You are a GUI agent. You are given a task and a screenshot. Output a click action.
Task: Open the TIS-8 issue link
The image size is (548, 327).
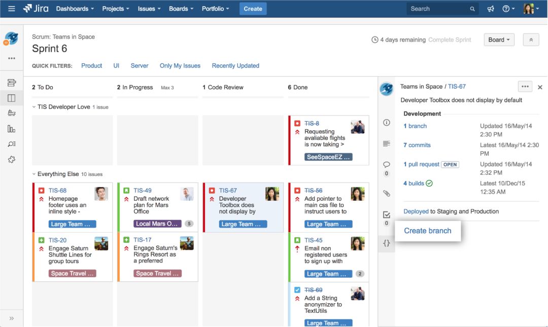pyautogui.click(x=312, y=123)
